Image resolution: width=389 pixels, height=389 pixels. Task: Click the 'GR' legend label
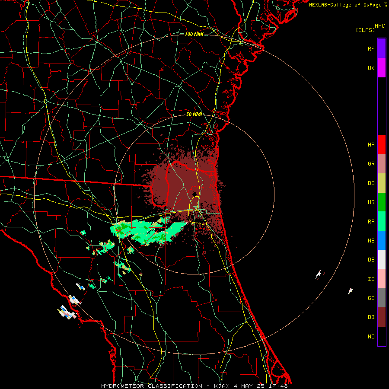click(x=371, y=164)
